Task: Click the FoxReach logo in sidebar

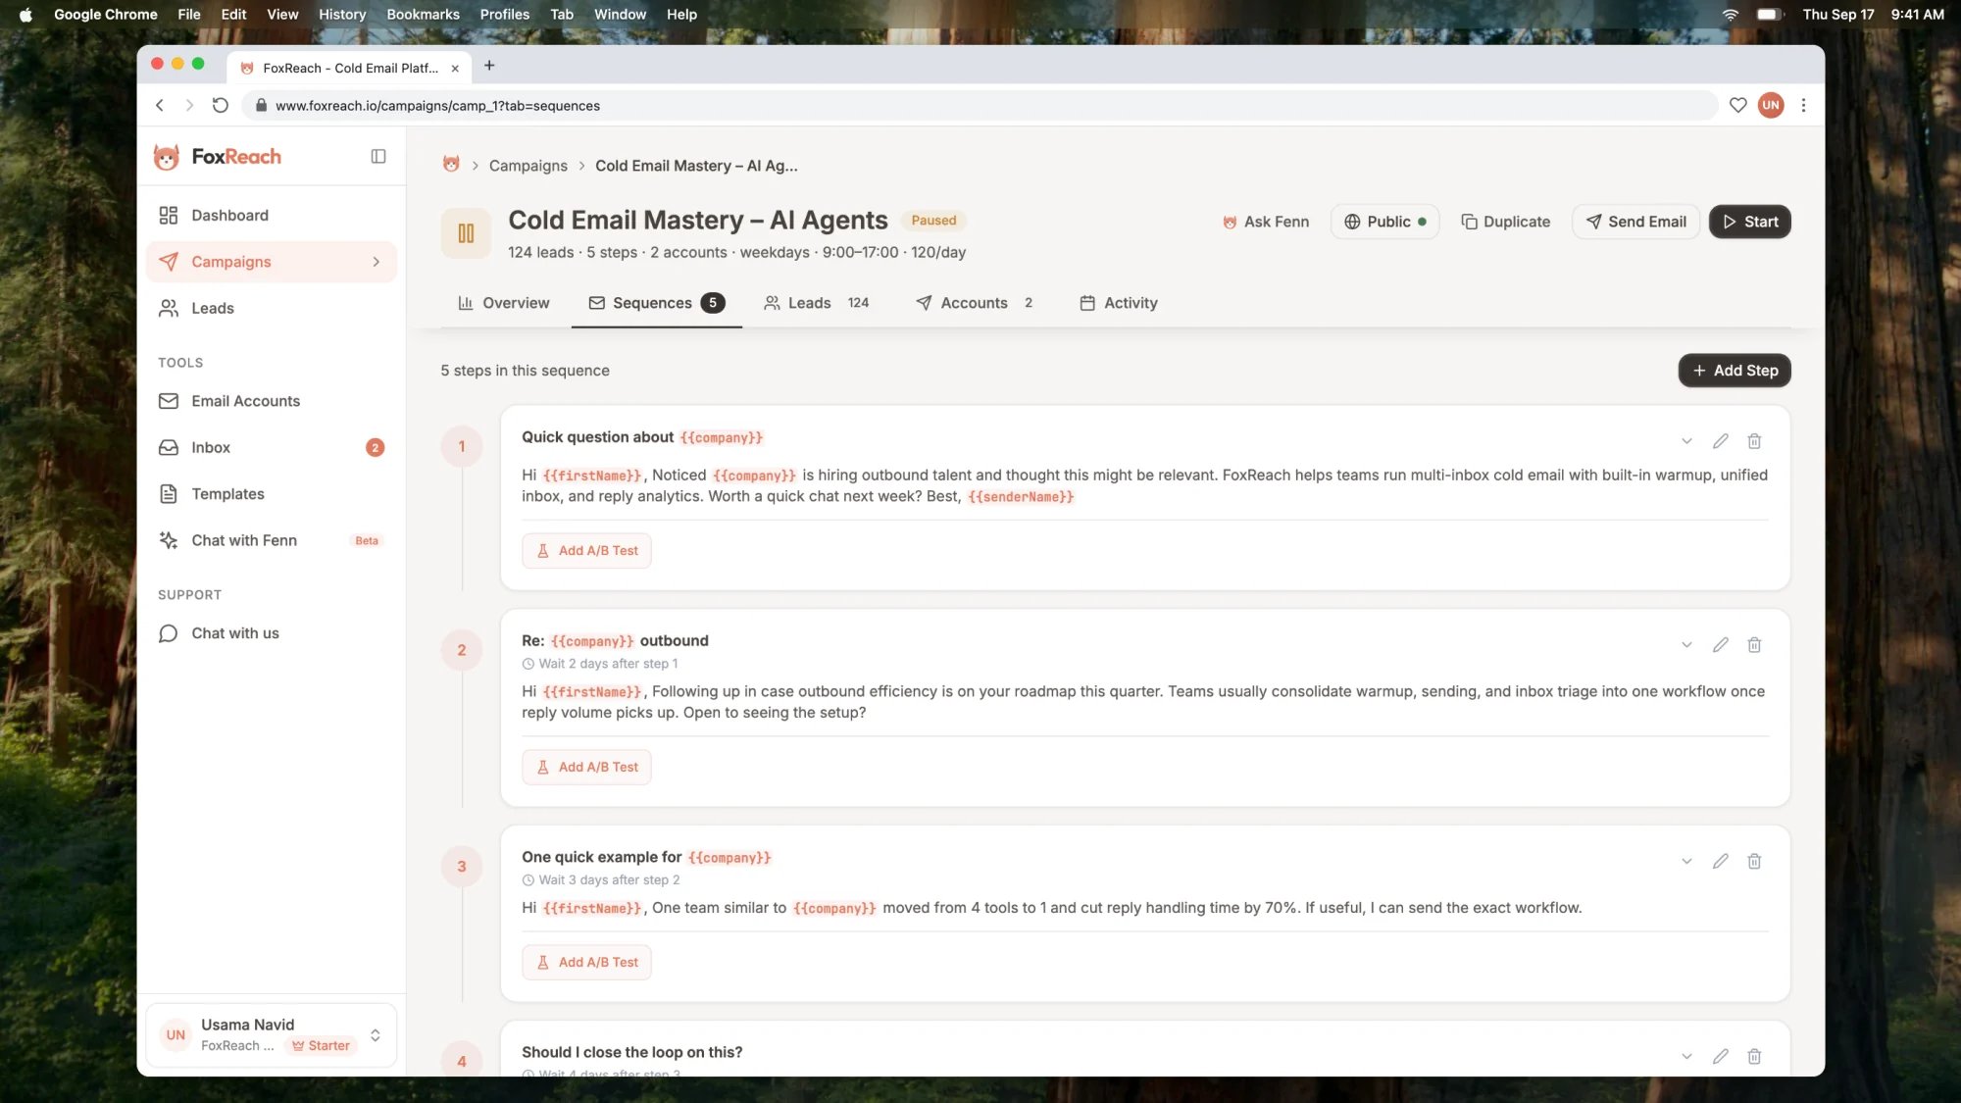Action: click(x=218, y=157)
